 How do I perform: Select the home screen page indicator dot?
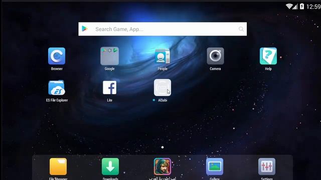[x=163, y=147]
